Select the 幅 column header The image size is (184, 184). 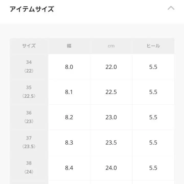[x=69, y=46]
